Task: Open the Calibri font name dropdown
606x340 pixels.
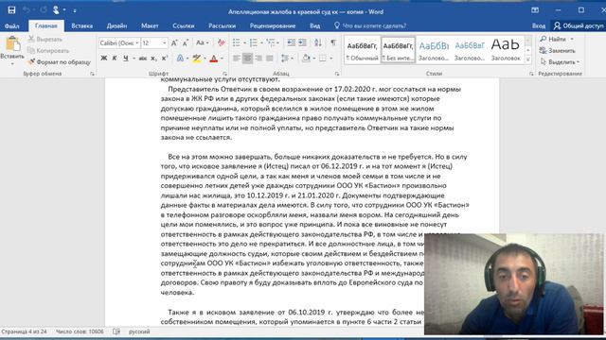Action: click(137, 43)
